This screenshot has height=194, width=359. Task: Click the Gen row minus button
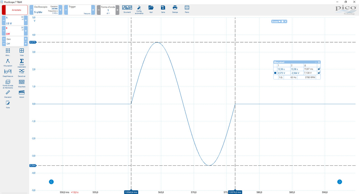4,39
